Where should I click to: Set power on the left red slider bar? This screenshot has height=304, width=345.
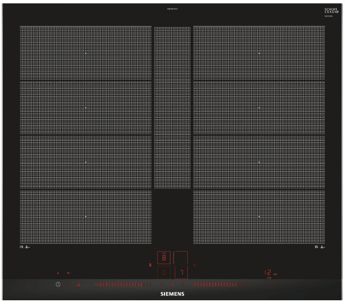[124, 285]
